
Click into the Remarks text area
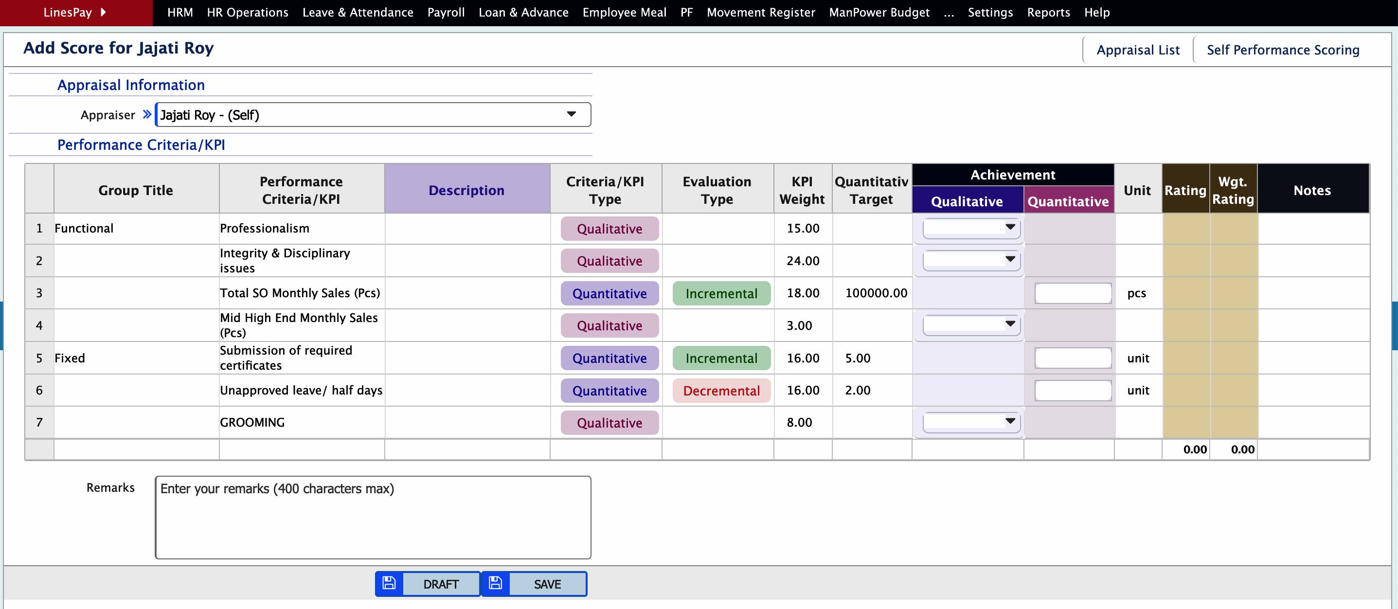373,517
